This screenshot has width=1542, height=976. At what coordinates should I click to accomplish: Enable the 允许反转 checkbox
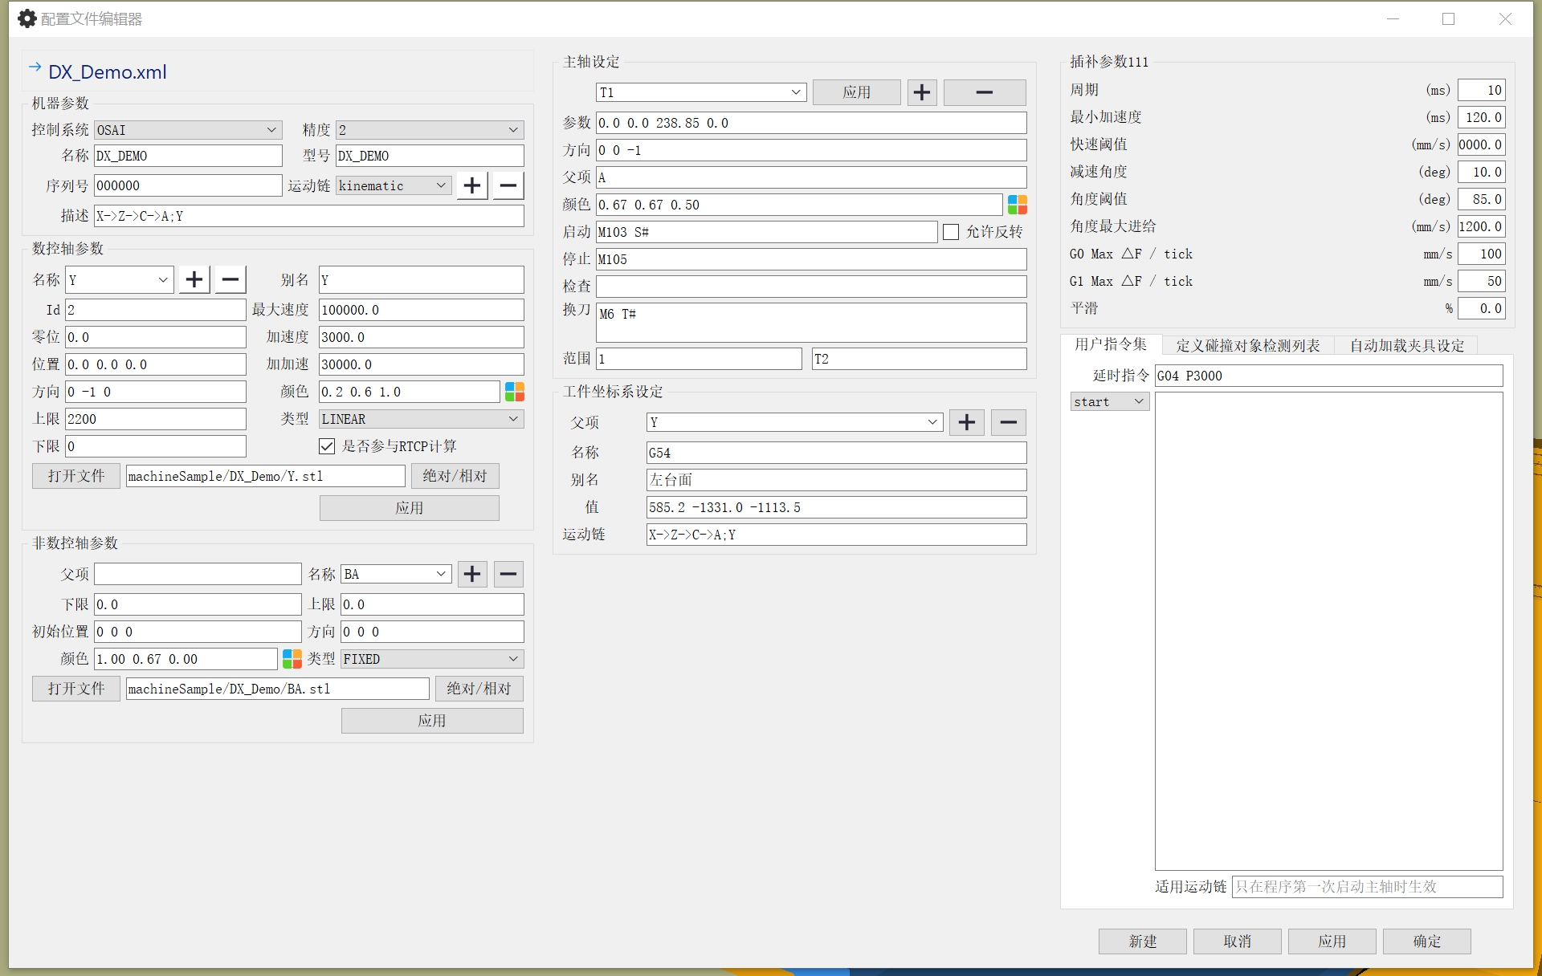click(951, 232)
